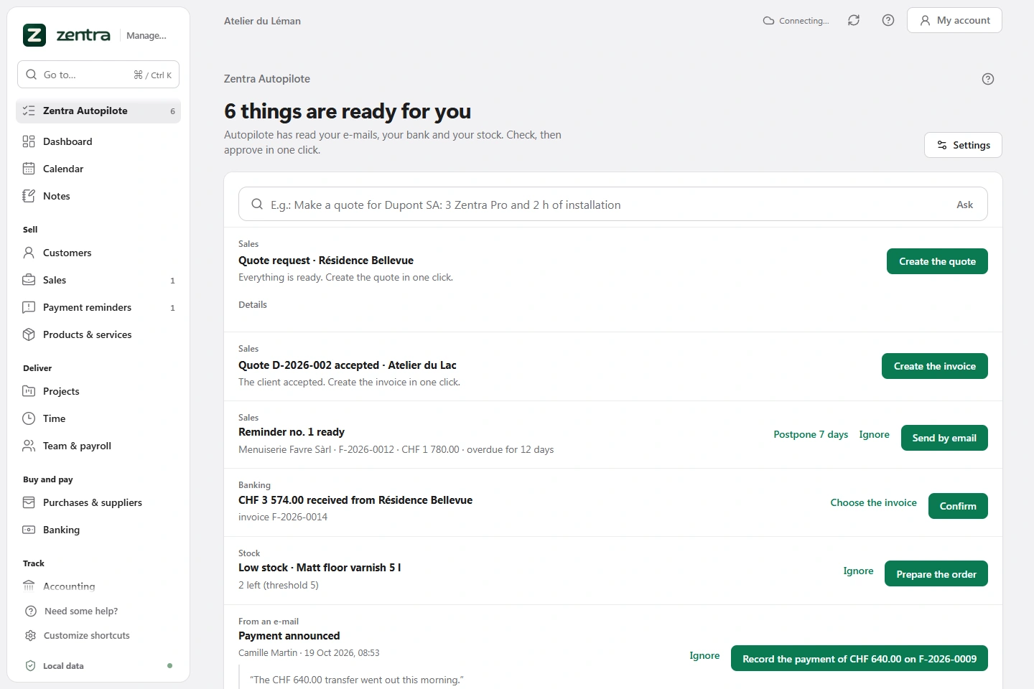Click the help icon next to Zentra Autopilote heading
Image resolution: width=1034 pixels, height=689 pixels.
[988, 79]
